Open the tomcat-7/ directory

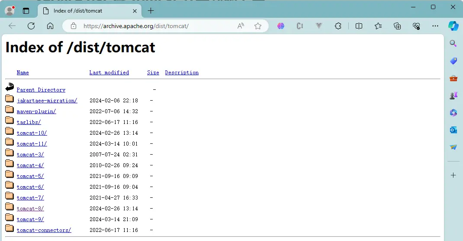(x=30, y=198)
